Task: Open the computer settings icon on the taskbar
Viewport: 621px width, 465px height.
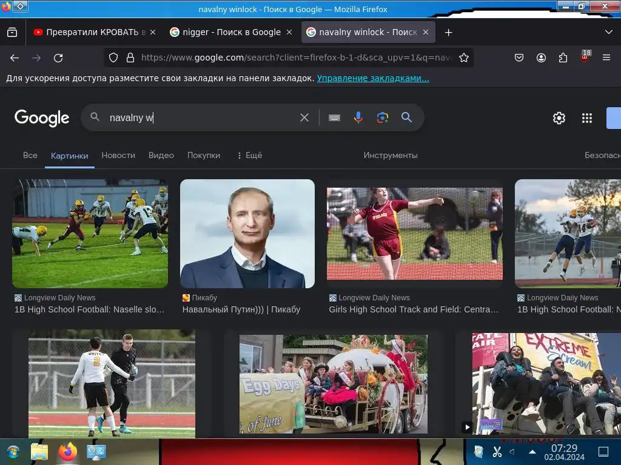Action: [96, 452]
